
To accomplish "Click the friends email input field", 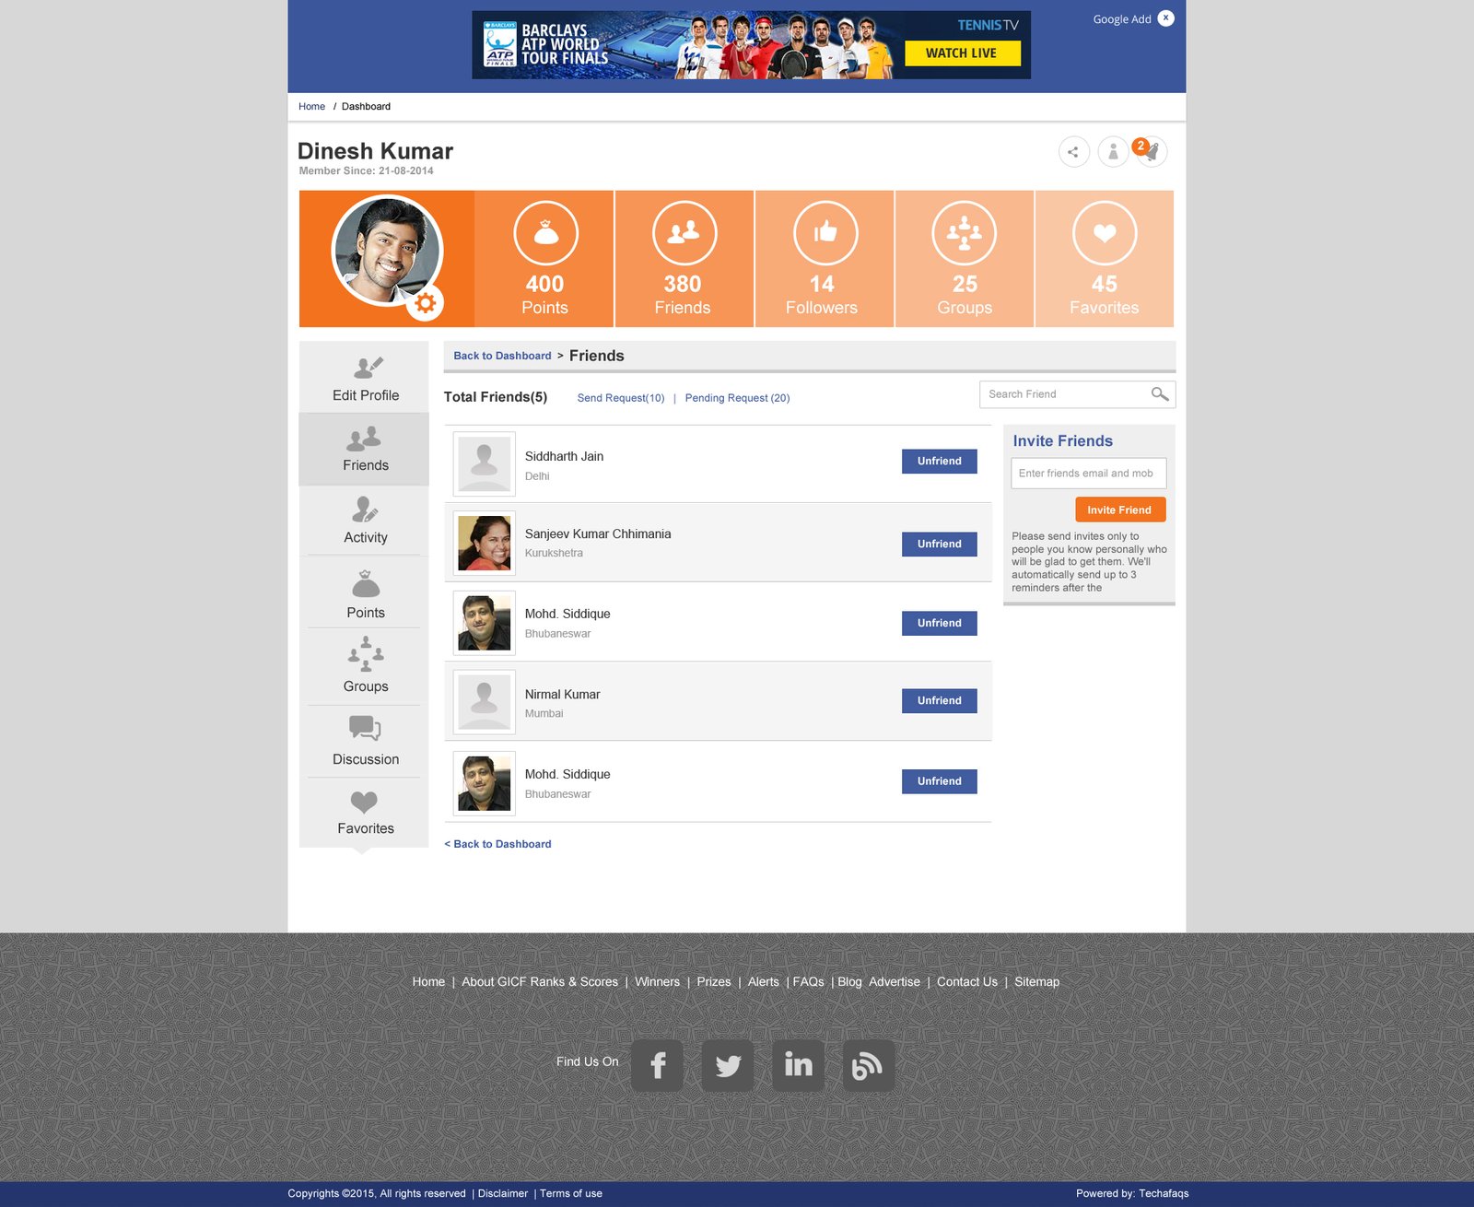I will (x=1088, y=474).
